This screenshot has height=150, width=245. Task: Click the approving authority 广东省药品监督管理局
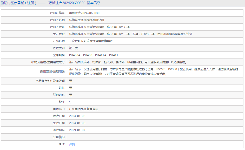coord(84,109)
